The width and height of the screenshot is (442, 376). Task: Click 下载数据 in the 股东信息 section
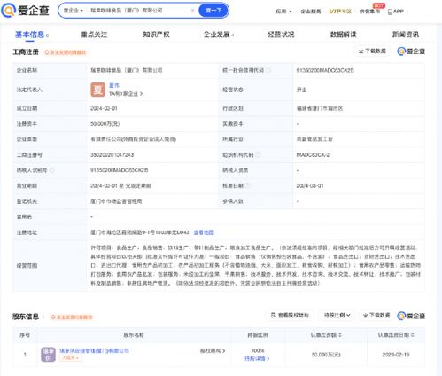click(376, 316)
